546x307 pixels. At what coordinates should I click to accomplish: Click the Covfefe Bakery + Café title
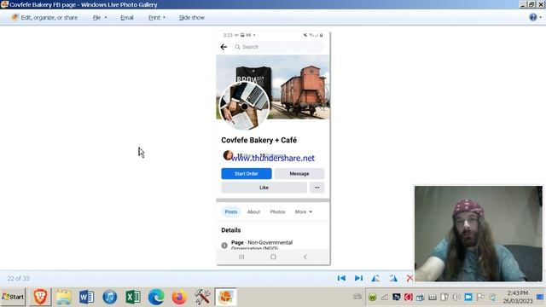point(258,140)
